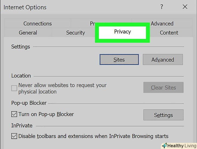Viewport: 197px width, 149px height.
Task: Click the Clear Sites button
Action: [x=163, y=88]
